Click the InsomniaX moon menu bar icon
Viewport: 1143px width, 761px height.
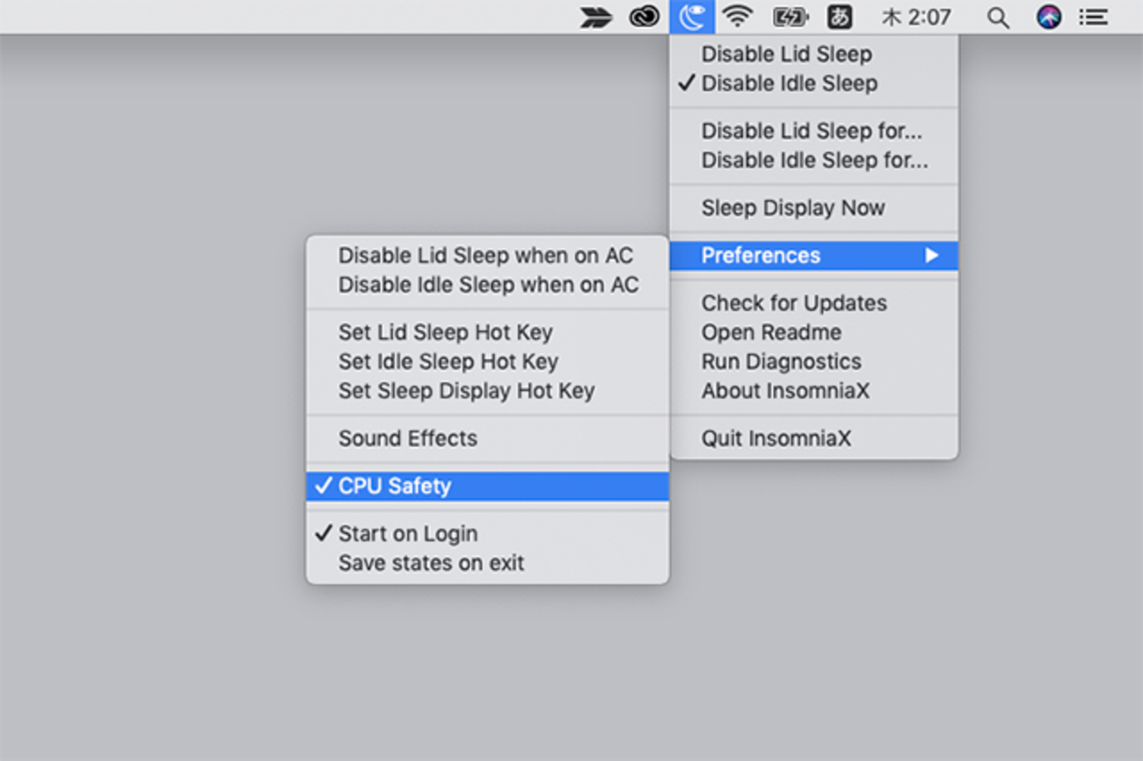(x=692, y=17)
